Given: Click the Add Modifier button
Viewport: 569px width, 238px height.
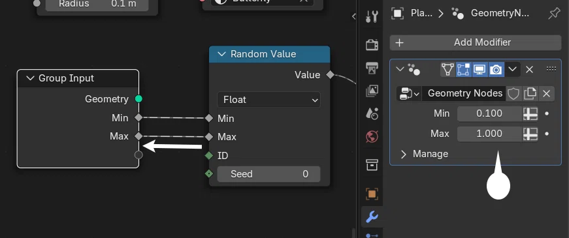Looking at the screenshot, I should point(476,43).
